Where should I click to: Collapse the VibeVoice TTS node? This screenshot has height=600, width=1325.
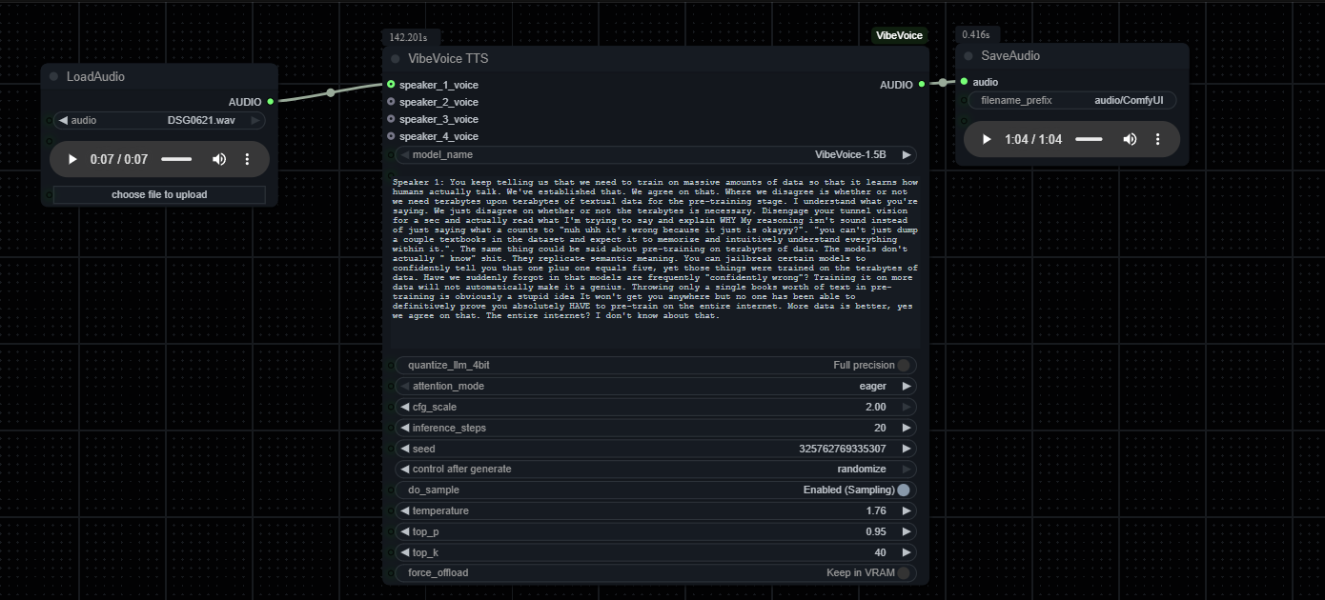(396, 58)
